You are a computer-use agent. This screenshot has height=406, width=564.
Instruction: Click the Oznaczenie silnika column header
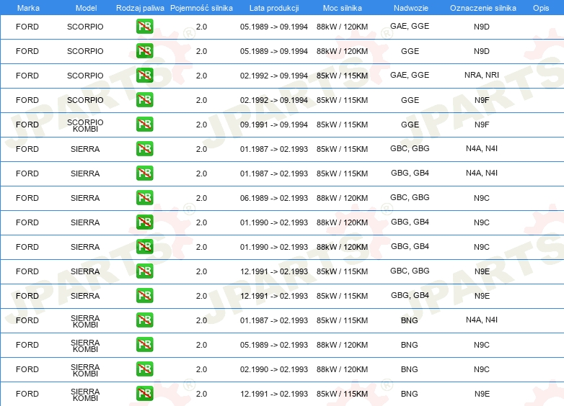[x=483, y=7]
